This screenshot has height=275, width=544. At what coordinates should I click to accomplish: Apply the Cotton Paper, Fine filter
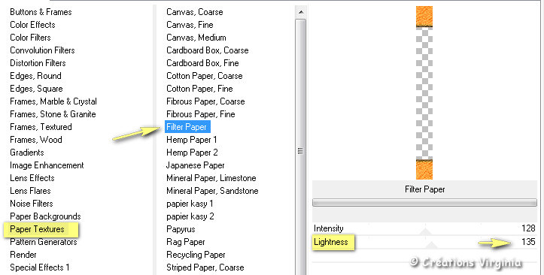[x=199, y=89]
